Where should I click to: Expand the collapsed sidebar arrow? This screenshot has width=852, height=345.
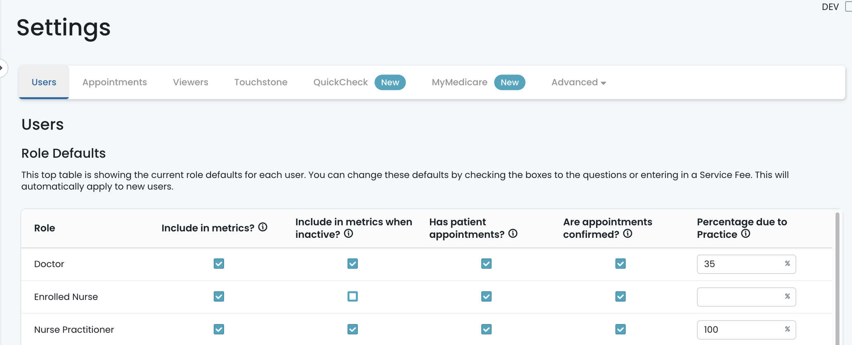pyautogui.click(x=2, y=68)
